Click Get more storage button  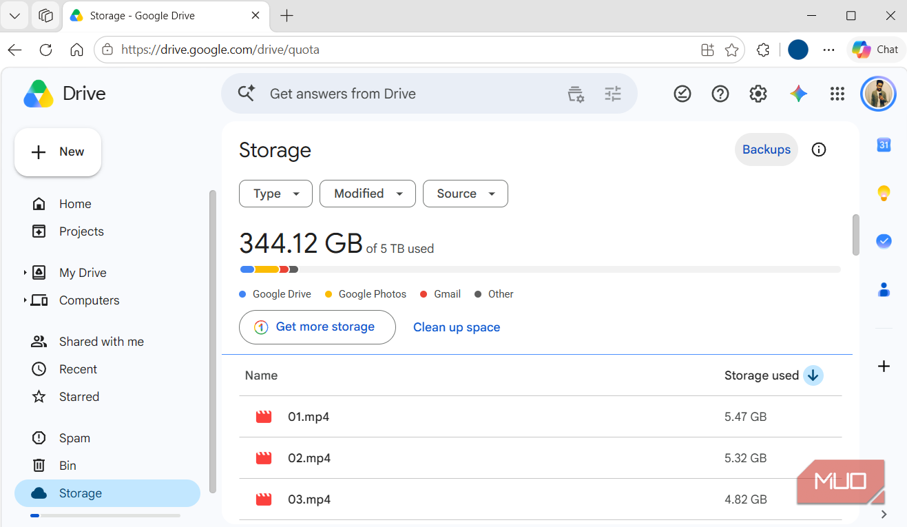tap(317, 327)
